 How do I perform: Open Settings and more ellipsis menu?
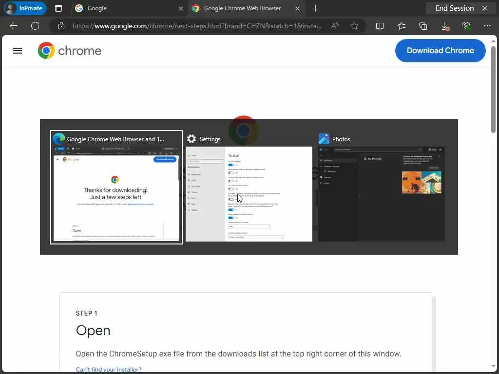tap(487, 26)
